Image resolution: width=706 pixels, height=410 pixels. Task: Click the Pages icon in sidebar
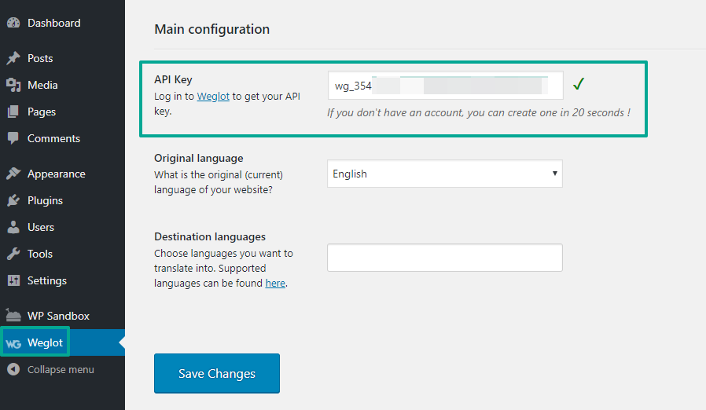click(13, 112)
